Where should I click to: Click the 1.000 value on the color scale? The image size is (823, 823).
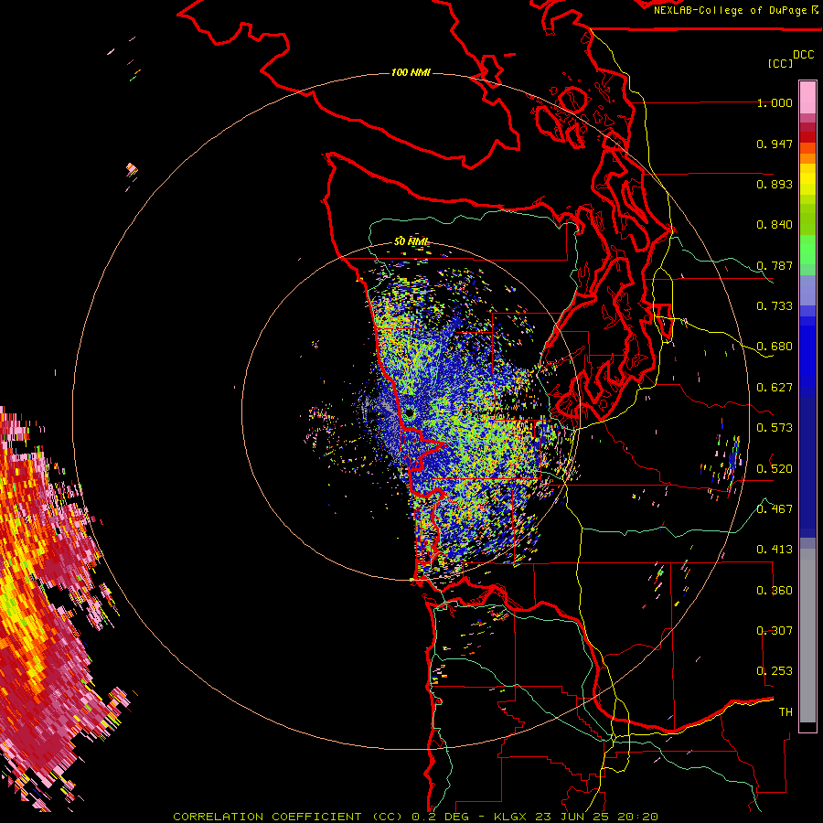[775, 102]
